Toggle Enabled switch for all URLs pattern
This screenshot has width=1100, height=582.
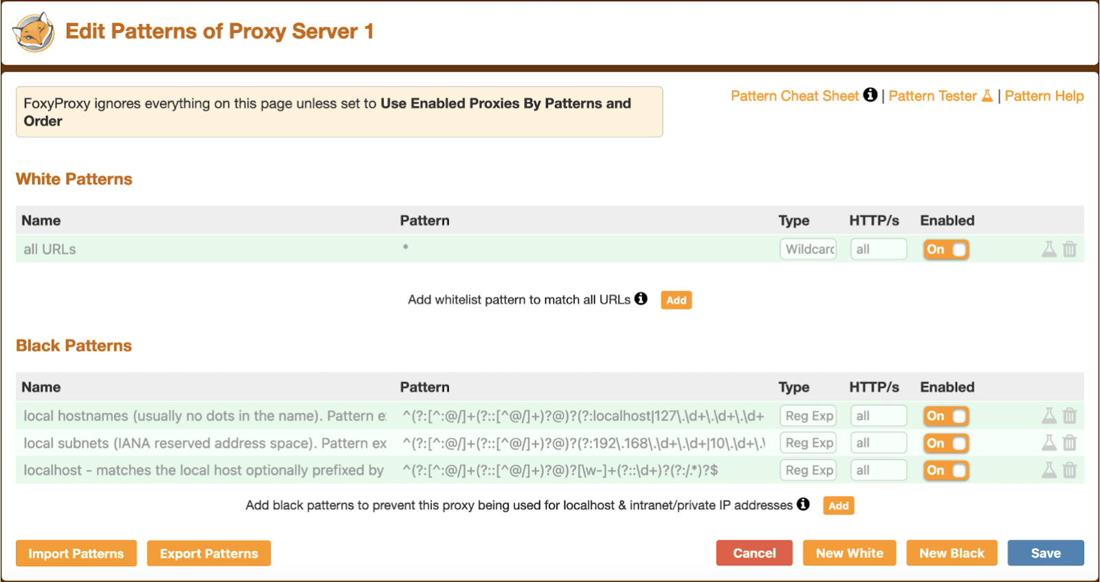click(946, 249)
